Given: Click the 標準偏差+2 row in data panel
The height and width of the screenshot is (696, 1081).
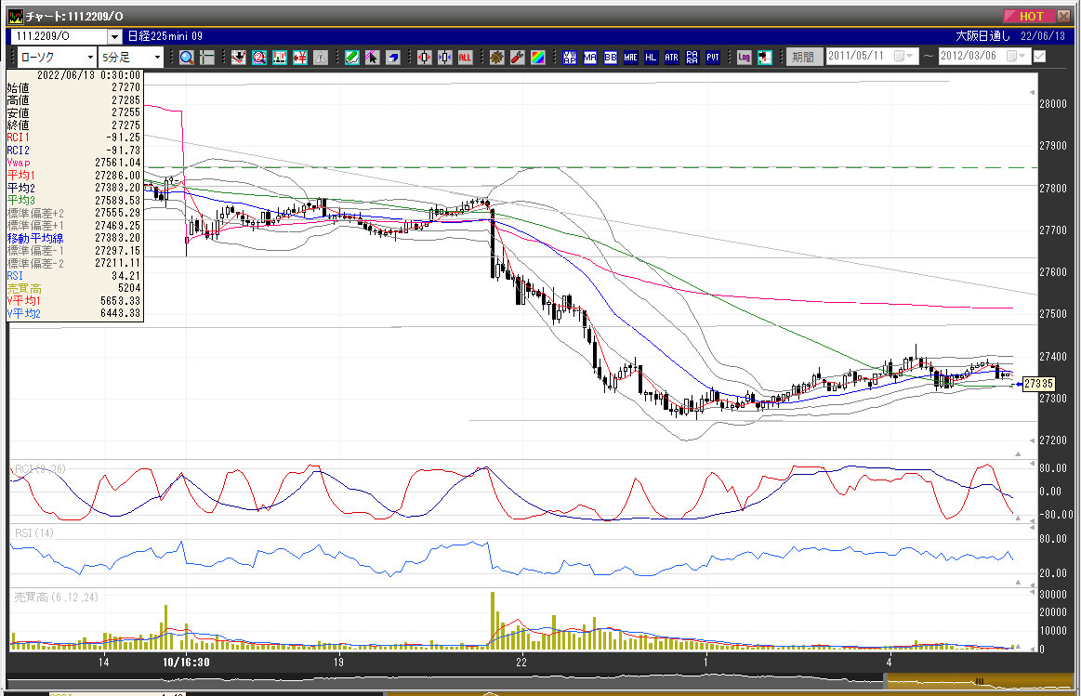Looking at the screenshot, I should 73,213.
